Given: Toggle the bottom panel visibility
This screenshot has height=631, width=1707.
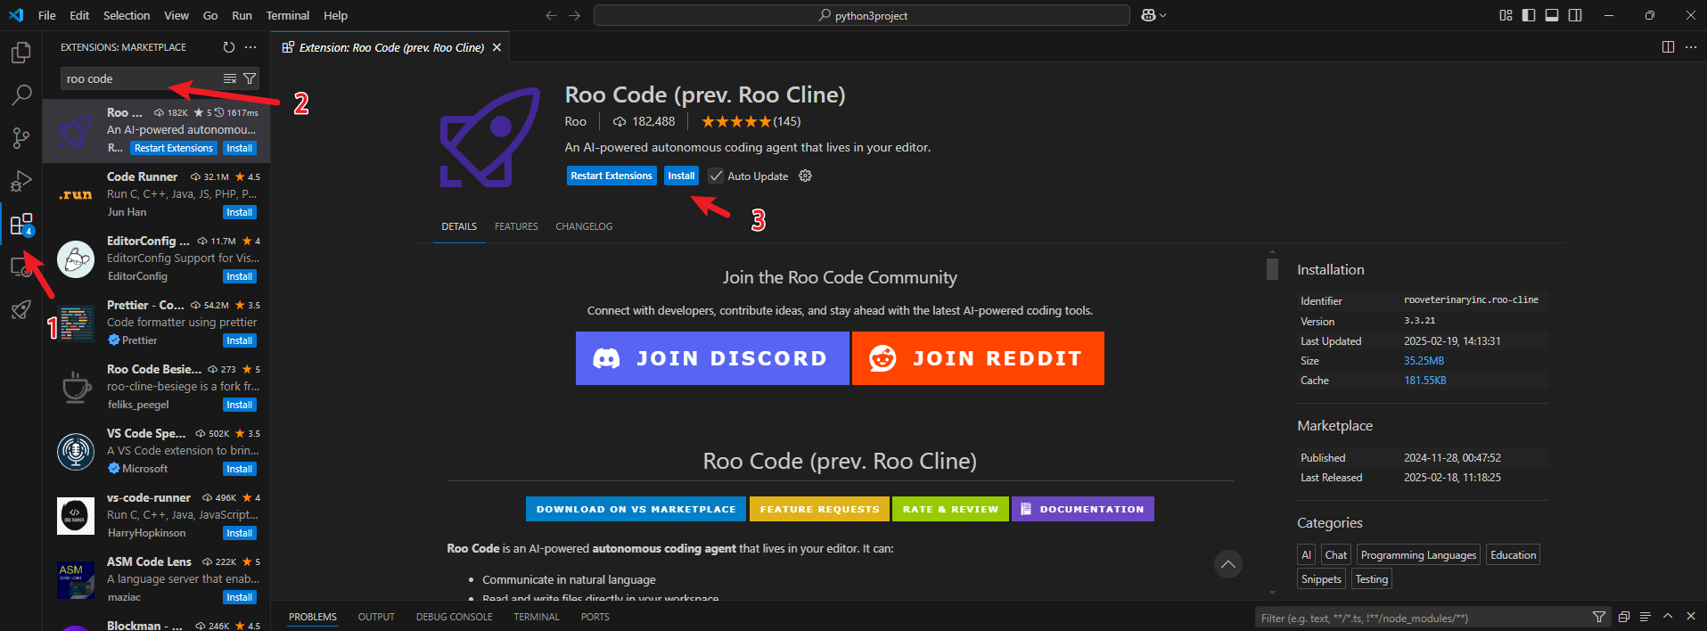Looking at the screenshot, I should click(1552, 15).
